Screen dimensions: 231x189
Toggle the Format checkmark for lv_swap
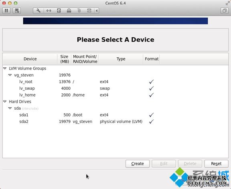coord(151,88)
